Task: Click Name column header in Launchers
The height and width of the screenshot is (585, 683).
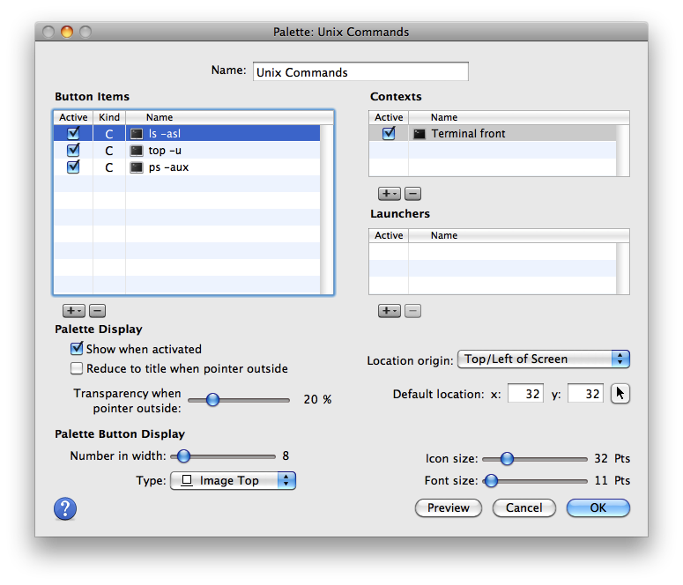Action: (519, 235)
